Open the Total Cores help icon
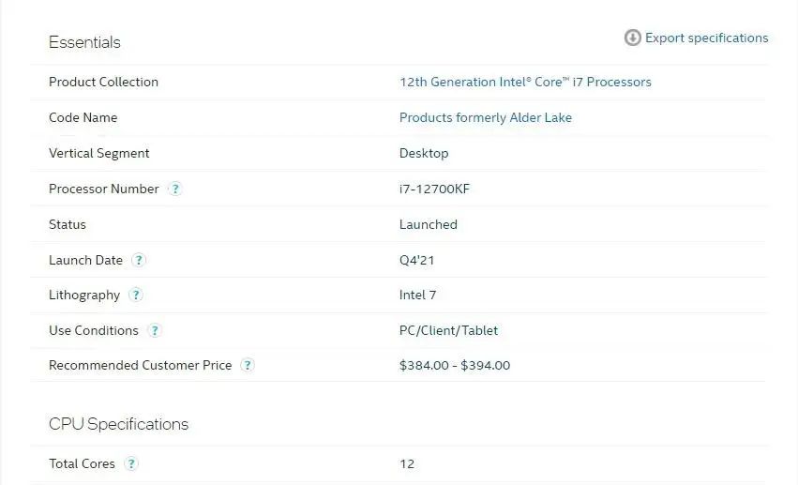The image size is (798, 485). pos(131,463)
